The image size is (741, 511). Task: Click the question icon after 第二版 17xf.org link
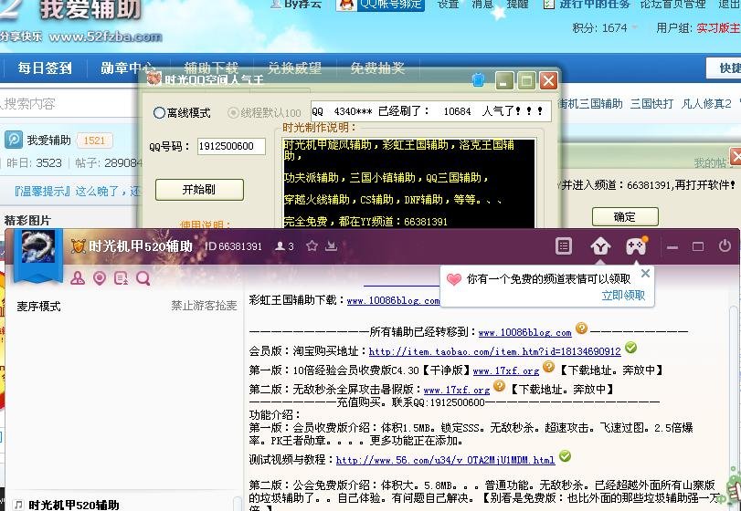(500, 385)
